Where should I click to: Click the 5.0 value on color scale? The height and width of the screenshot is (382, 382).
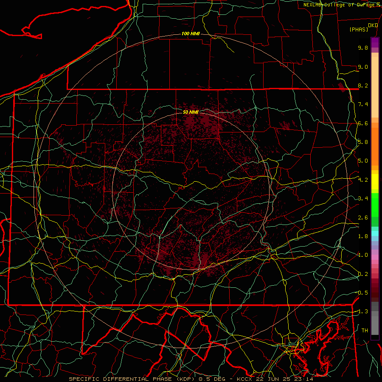363,161
